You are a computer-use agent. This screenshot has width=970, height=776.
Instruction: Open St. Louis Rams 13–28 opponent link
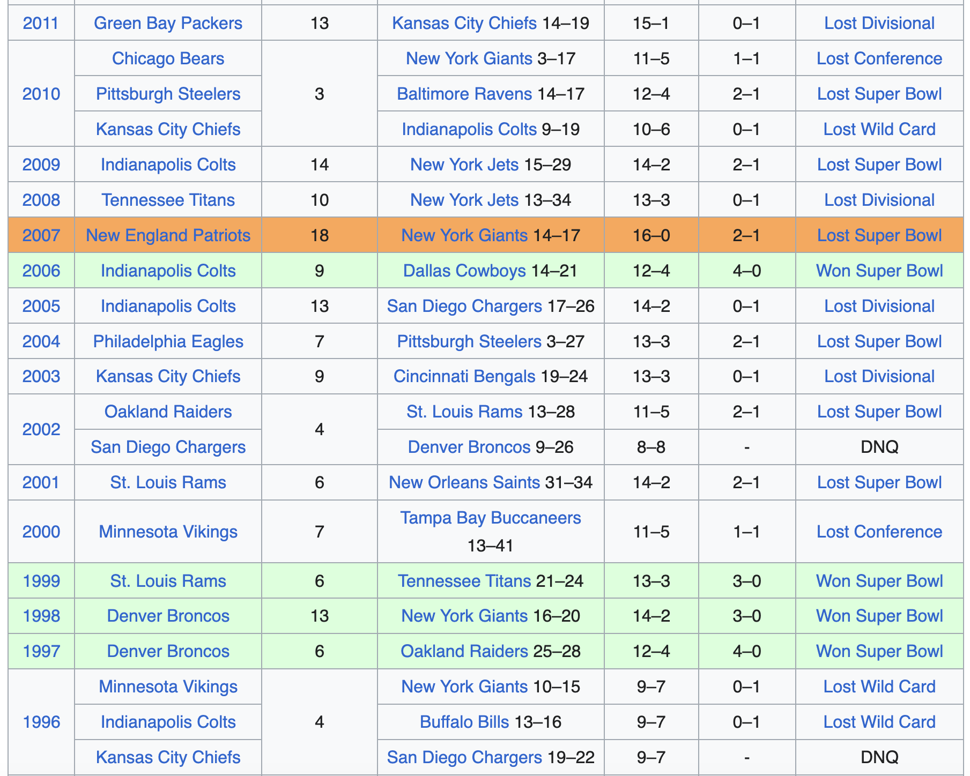pyautogui.click(x=464, y=412)
